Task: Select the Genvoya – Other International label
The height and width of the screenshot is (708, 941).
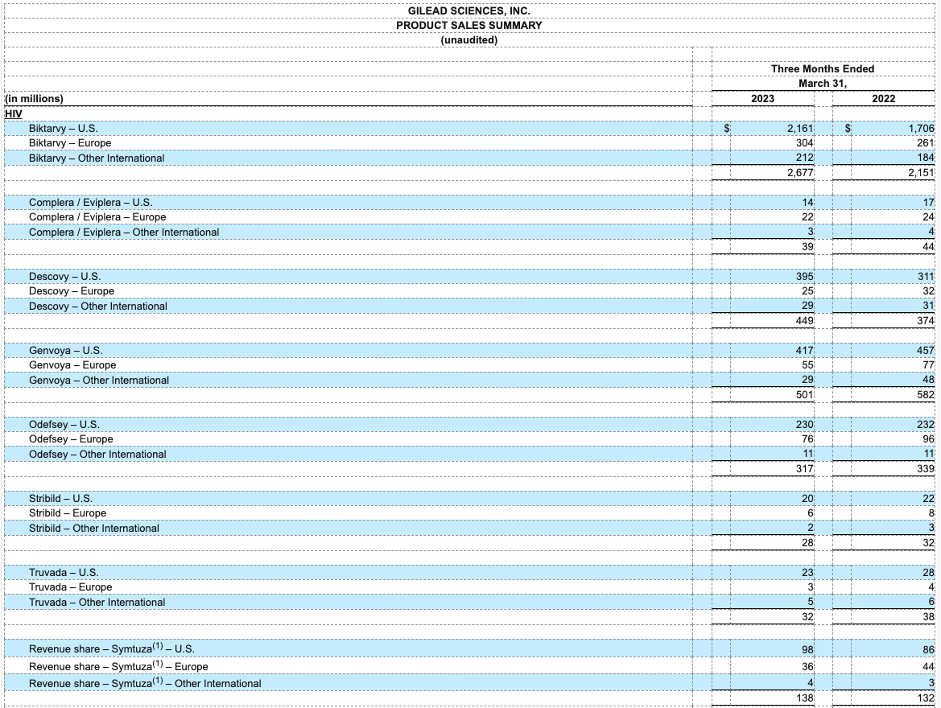Action: 99,381
